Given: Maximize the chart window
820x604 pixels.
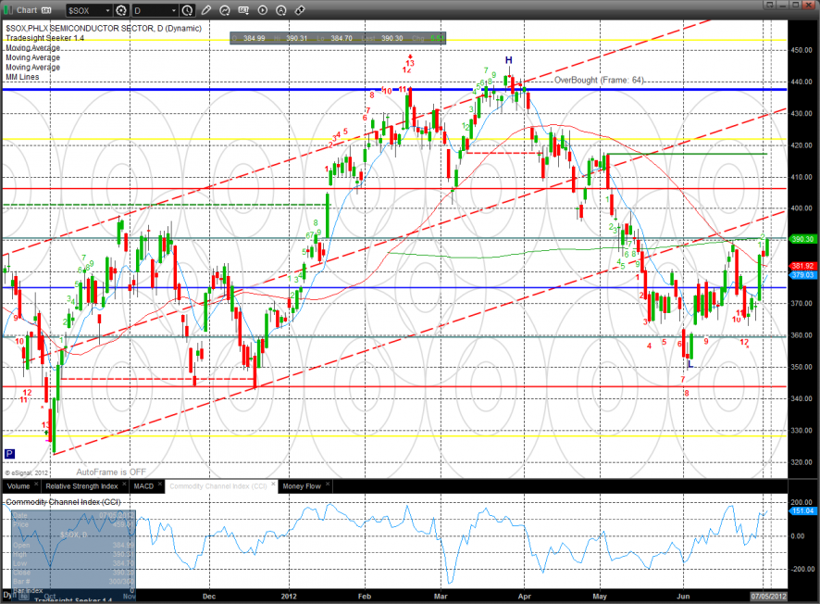Looking at the screenshot, I should pyautogui.click(x=796, y=5).
